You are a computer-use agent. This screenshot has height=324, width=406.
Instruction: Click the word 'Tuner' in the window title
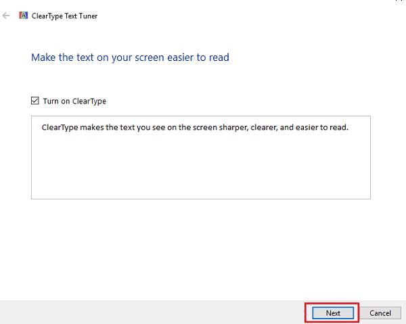coord(87,16)
